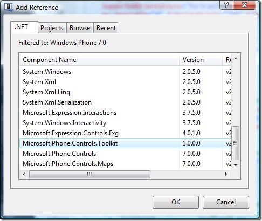
Task: Open the Browse tab
Action: 80,28
